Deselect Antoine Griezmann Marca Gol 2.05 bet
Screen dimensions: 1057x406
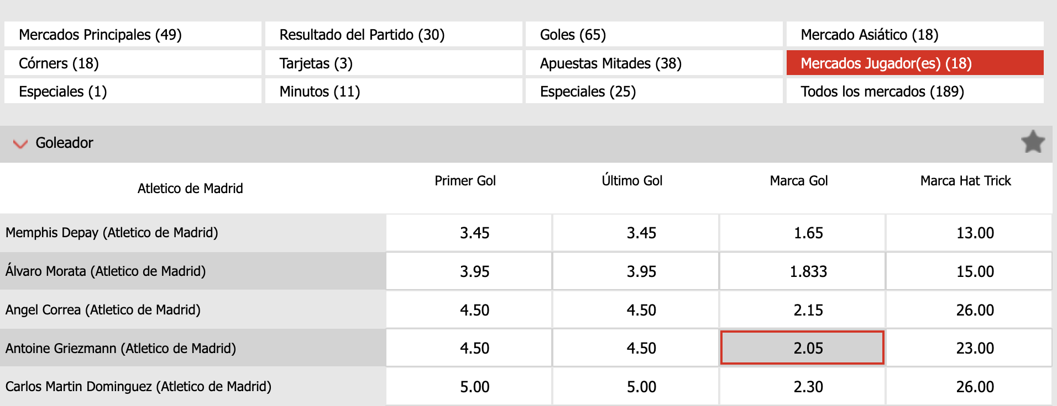(x=802, y=348)
